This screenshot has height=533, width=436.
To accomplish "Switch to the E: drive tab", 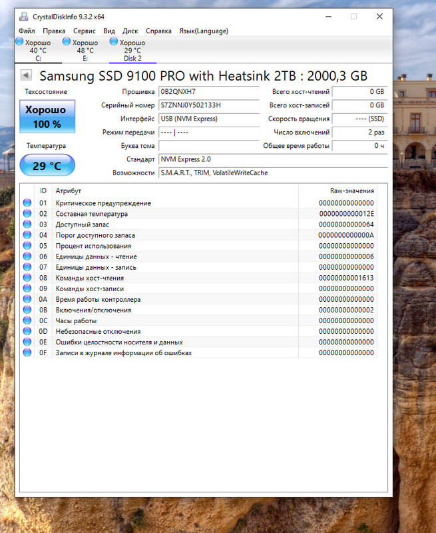I will tap(85, 51).
